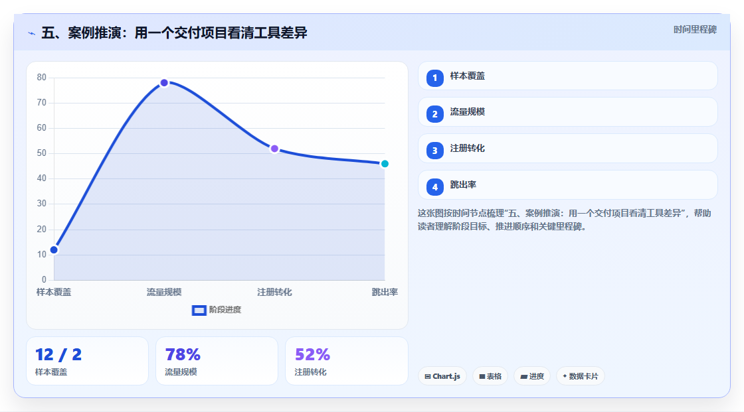Click the 表格 tag chip
744x412 pixels.
click(490, 376)
